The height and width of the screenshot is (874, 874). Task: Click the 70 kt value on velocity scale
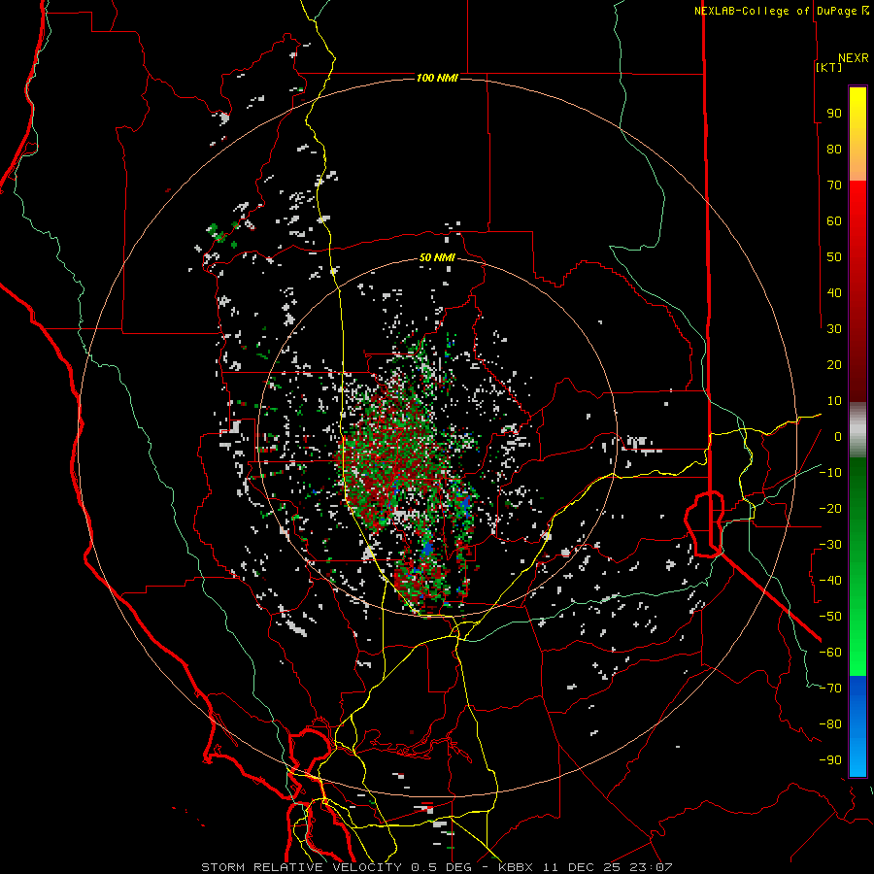pos(834,185)
